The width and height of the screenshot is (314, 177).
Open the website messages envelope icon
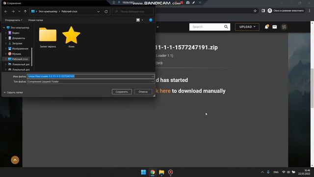click(x=275, y=27)
